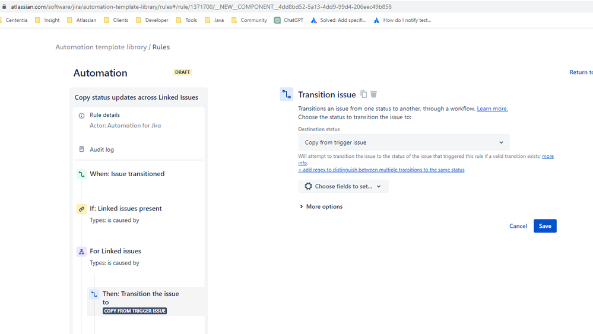
Task: Open the Community bookmarks folder
Action: coord(249,20)
